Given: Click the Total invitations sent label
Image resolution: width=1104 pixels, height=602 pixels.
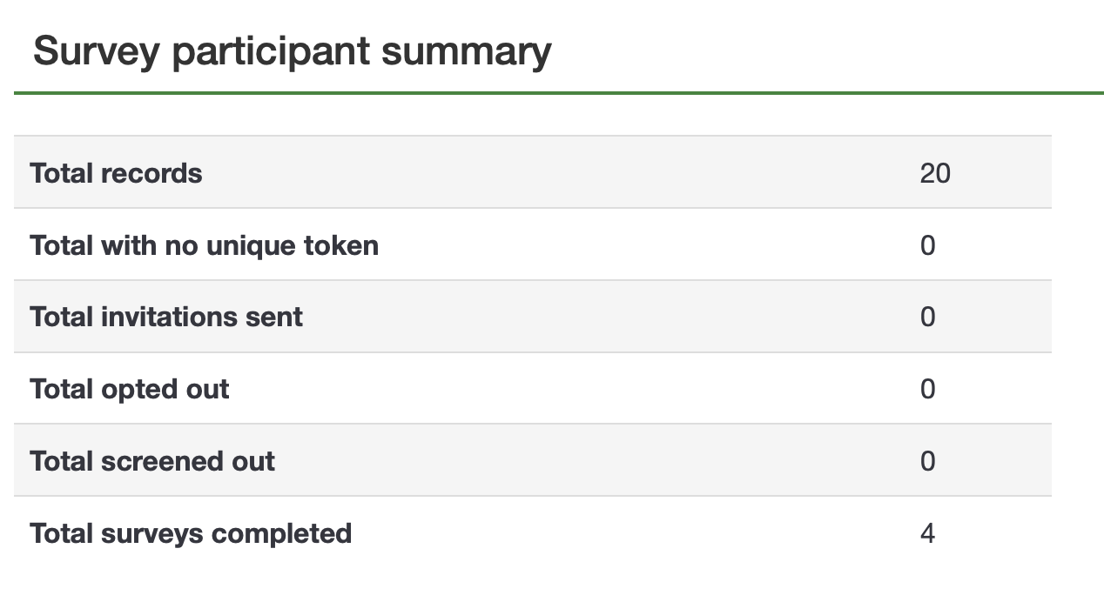Looking at the screenshot, I should pyautogui.click(x=166, y=317).
